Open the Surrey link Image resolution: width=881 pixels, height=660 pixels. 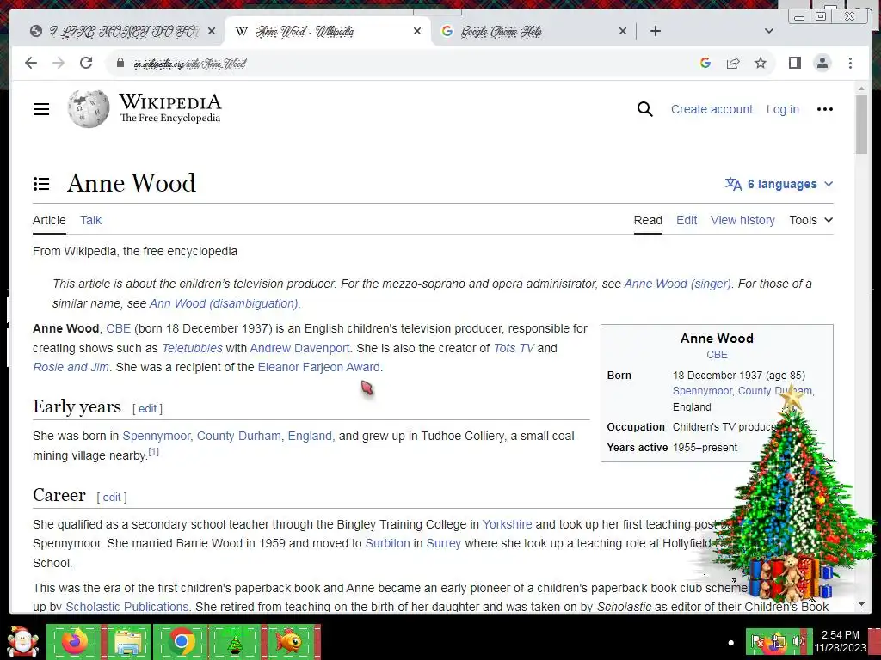tap(443, 543)
